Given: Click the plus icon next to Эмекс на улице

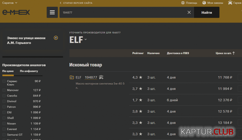Looking at the screenshot, I should 56,38.
